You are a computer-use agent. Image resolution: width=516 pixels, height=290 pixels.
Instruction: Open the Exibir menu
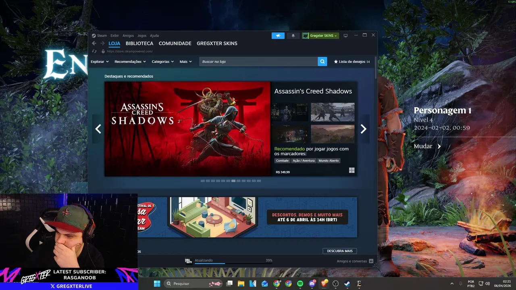coord(114,35)
